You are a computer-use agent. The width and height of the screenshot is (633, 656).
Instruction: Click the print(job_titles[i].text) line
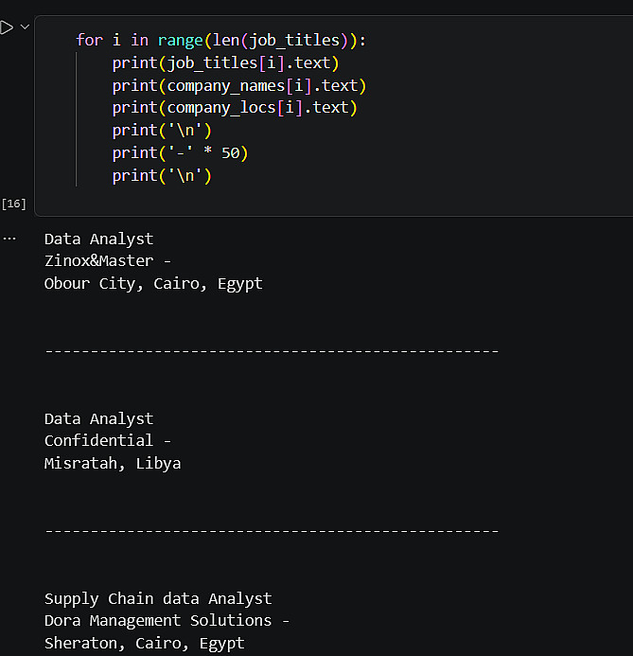click(225, 62)
